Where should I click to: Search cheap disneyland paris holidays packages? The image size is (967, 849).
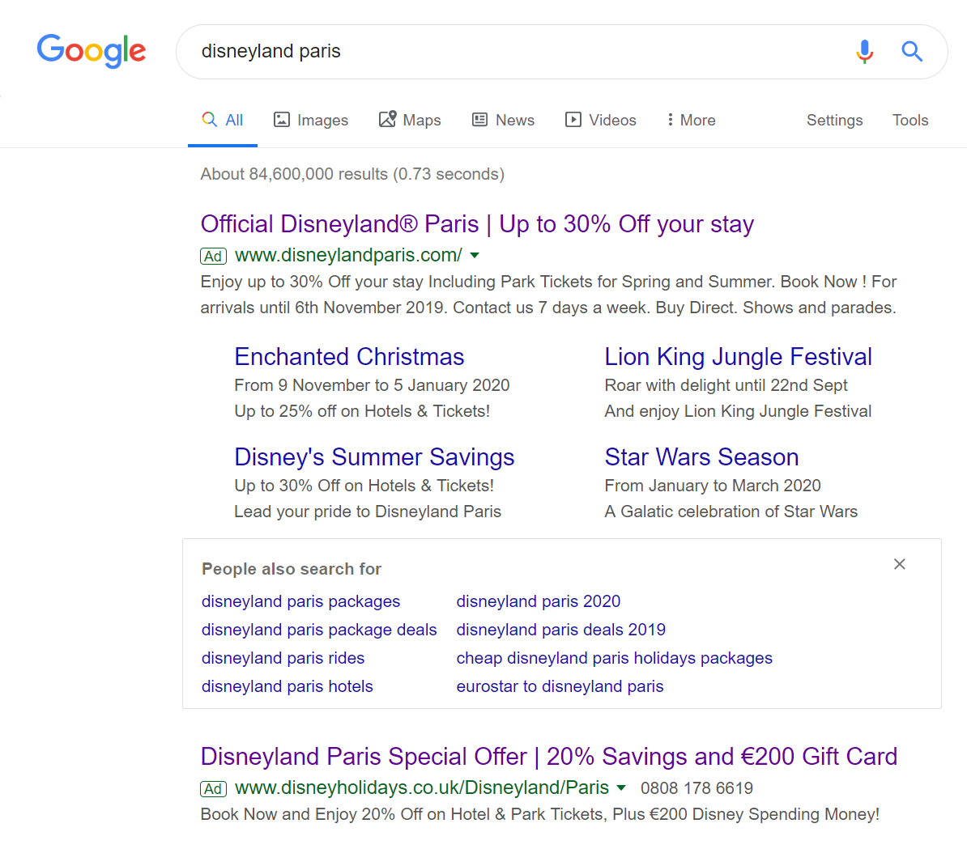(614, 658)
